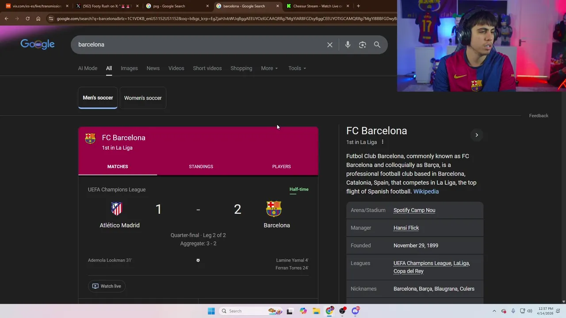The width and height of the screenshot is (566, 318).
Task: Open the STANDINGS tab in the team card
Action: [201, 167]
